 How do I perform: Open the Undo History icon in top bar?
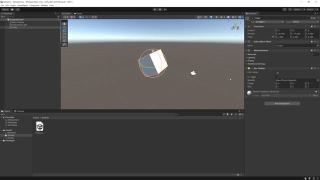pyautogui.click(x=284, y=9)
